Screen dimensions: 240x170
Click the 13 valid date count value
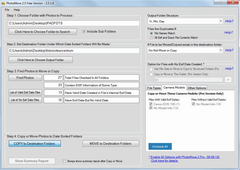coord(53,92)
